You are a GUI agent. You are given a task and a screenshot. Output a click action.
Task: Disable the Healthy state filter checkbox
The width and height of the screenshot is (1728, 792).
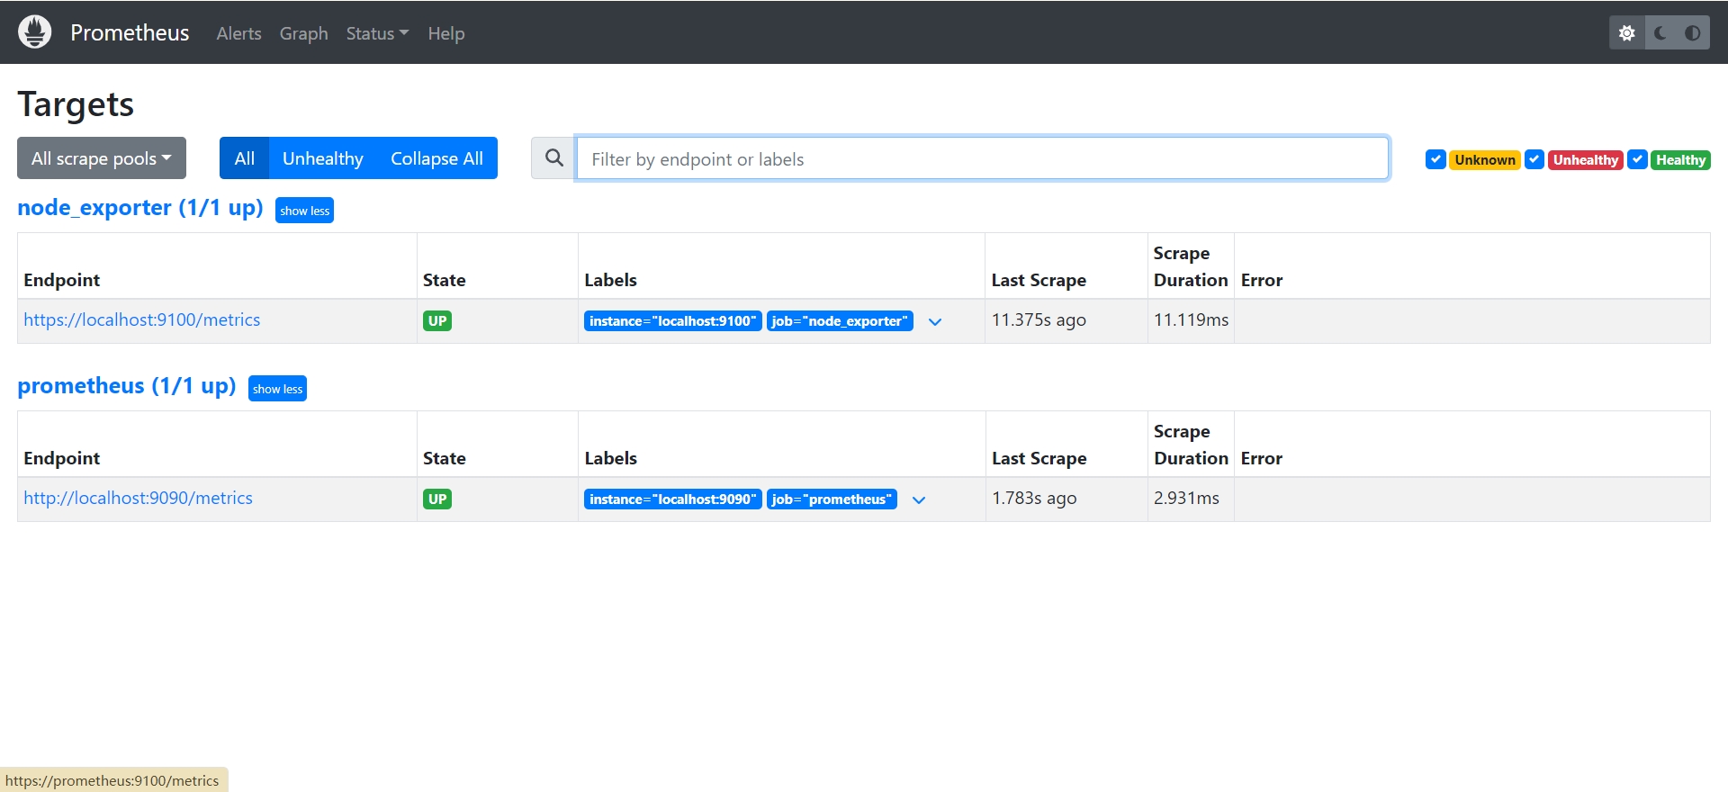coord(1638,159)
